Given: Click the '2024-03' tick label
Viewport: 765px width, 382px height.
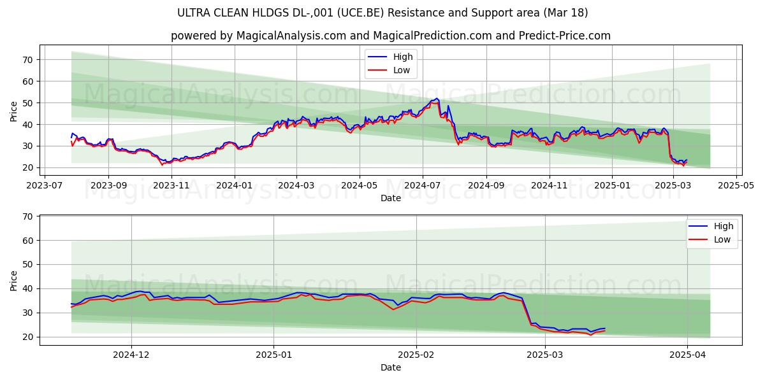Looking at the screenshot, I should tap(296, 185).
